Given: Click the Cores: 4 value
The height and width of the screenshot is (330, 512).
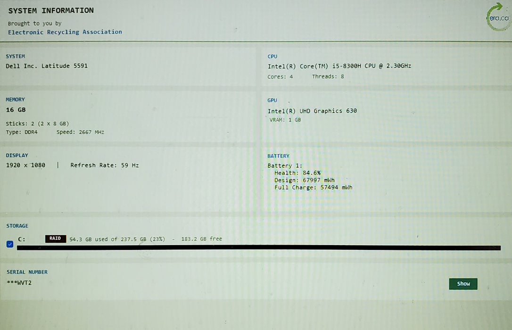Looking at the screenshot, I should [280, 77].
